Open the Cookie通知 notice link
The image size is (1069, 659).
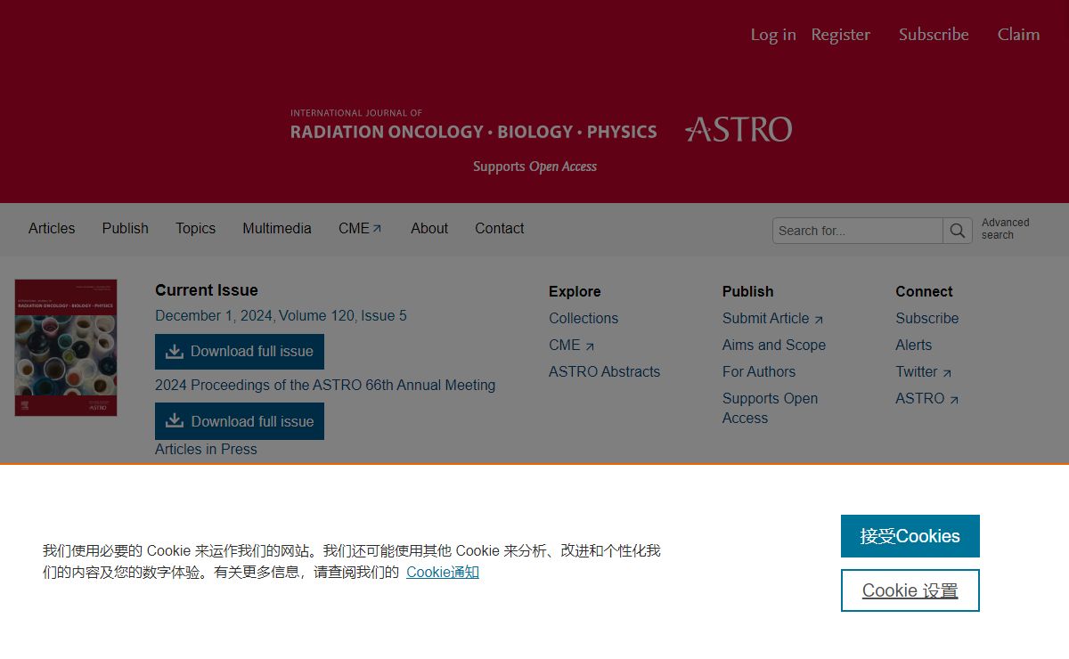click(443, 572)
